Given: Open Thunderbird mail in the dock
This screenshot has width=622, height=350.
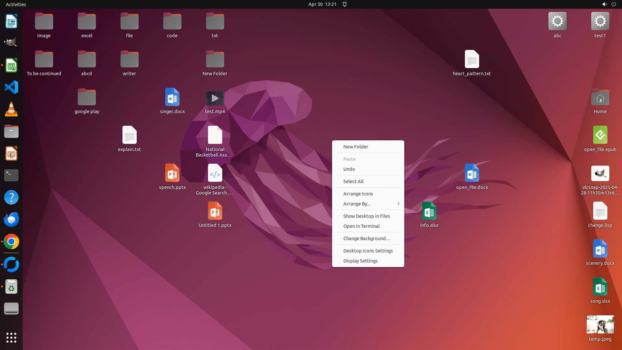Looking at the screenshot, I should pyautogui.click(x=11, y=220).
